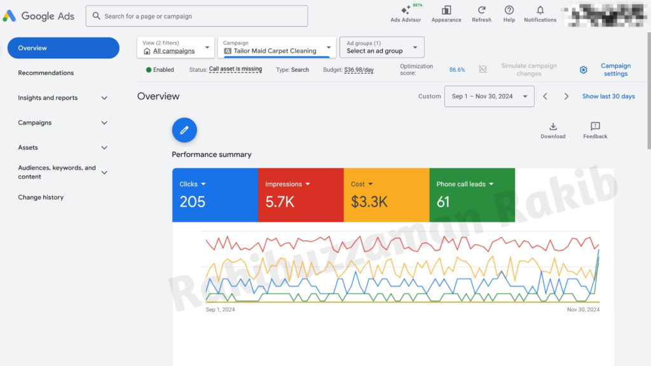
Task: Click the campaign settings gear icon
Action: (x=583, y=70)
